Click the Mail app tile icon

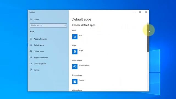[x=75, y=37]
